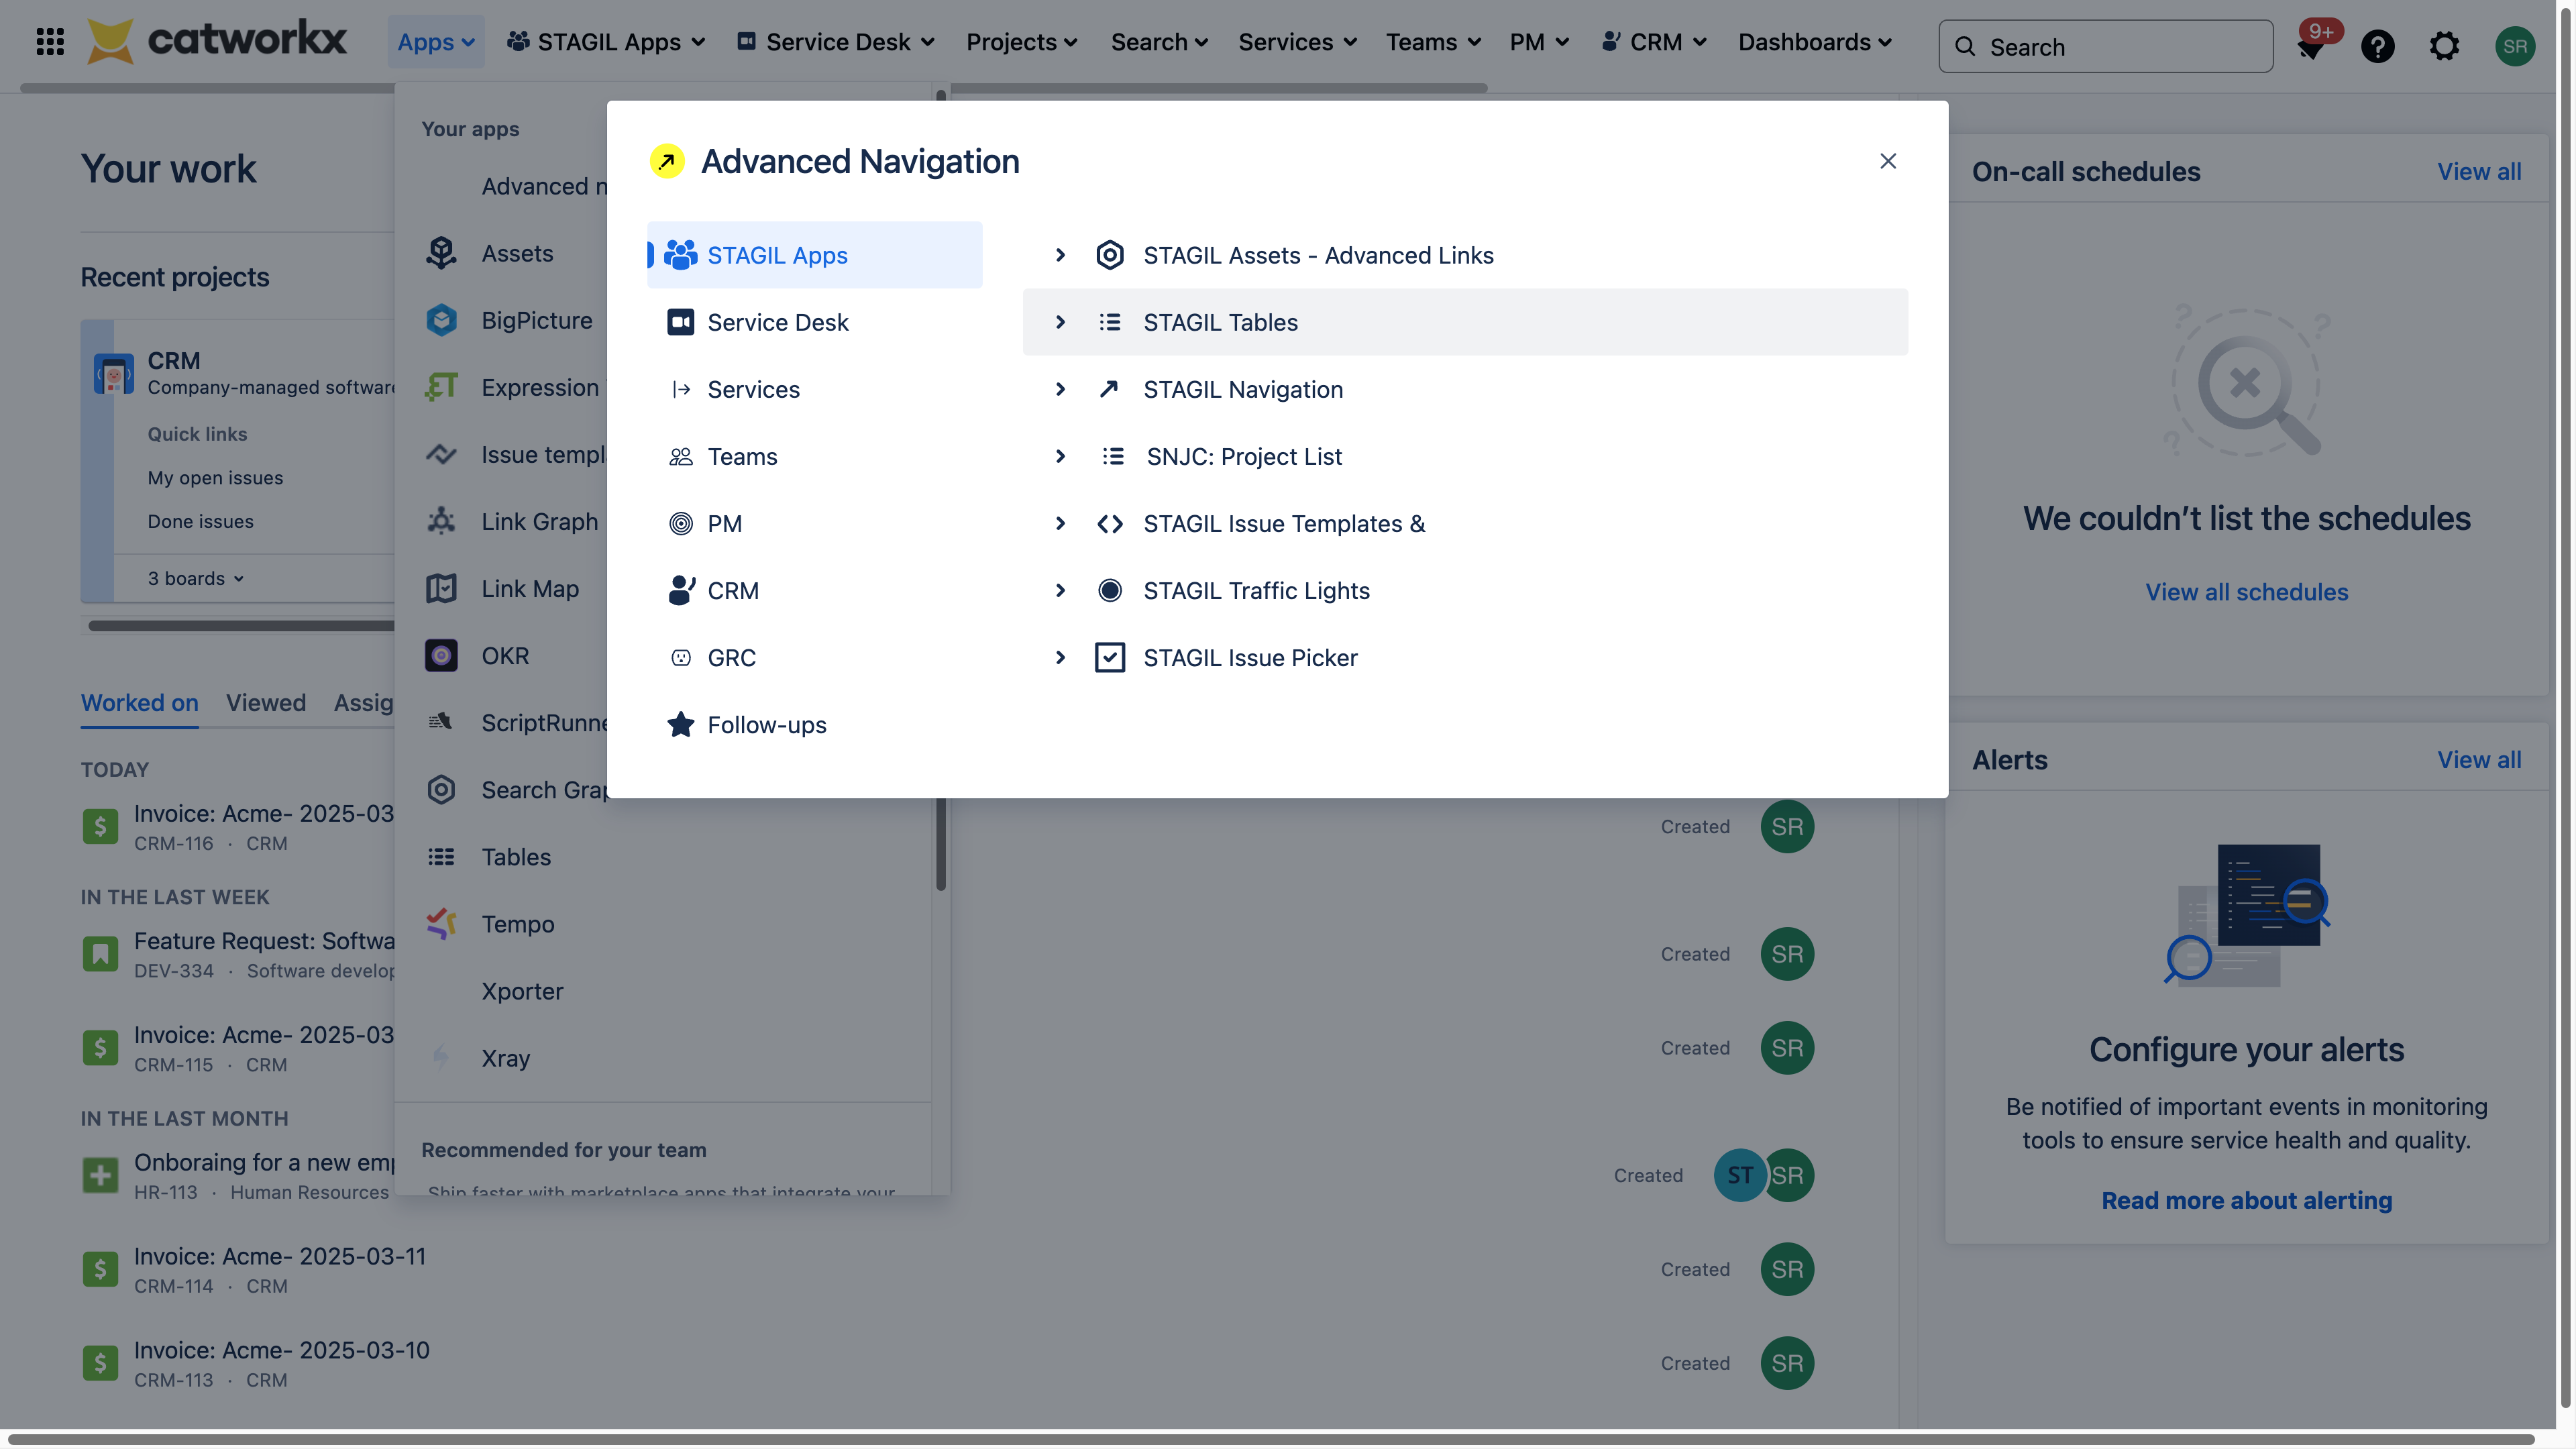
Task: Select GRC in navigation dialog sidebar
Action: point(815,657)
